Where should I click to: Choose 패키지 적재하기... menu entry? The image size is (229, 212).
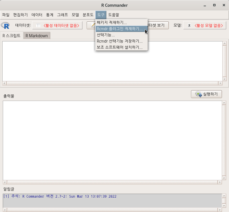(x=122, y=23)
